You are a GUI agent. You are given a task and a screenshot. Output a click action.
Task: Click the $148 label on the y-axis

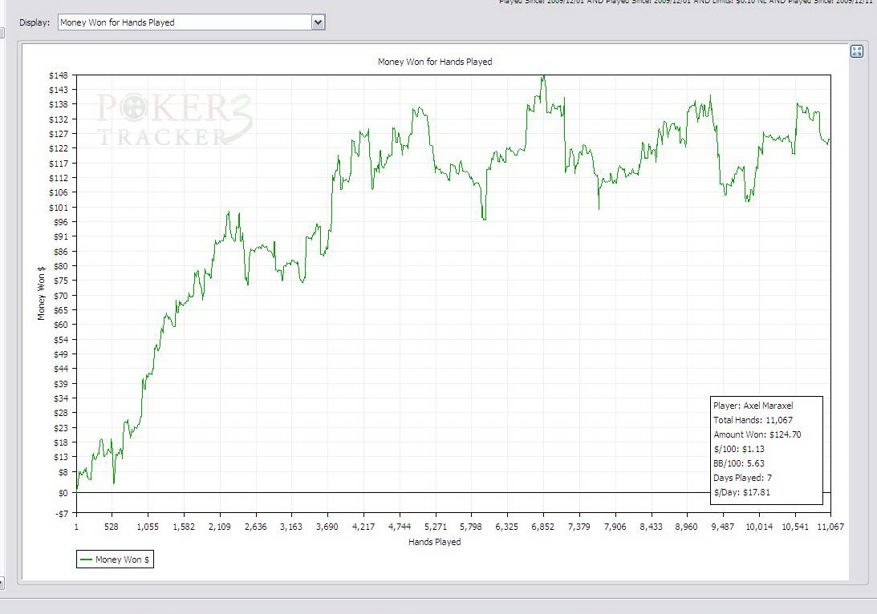(x=58, y=75)
